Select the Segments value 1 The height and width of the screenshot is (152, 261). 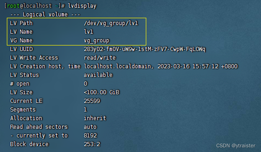click(x=85, y=110)
